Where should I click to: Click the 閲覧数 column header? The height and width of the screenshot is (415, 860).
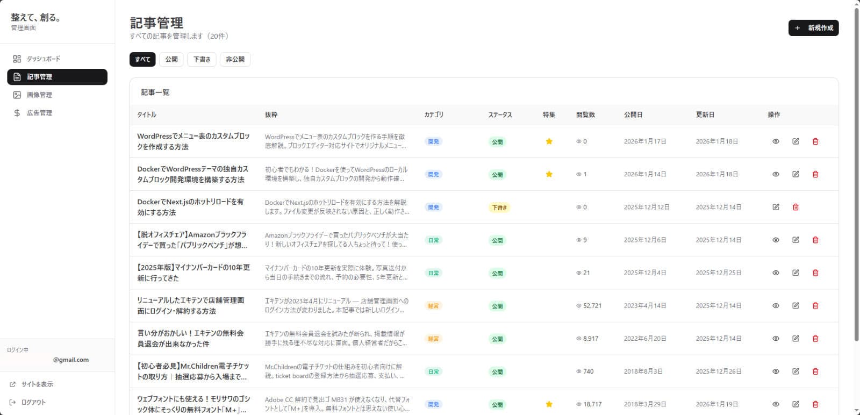click(585, 115)
